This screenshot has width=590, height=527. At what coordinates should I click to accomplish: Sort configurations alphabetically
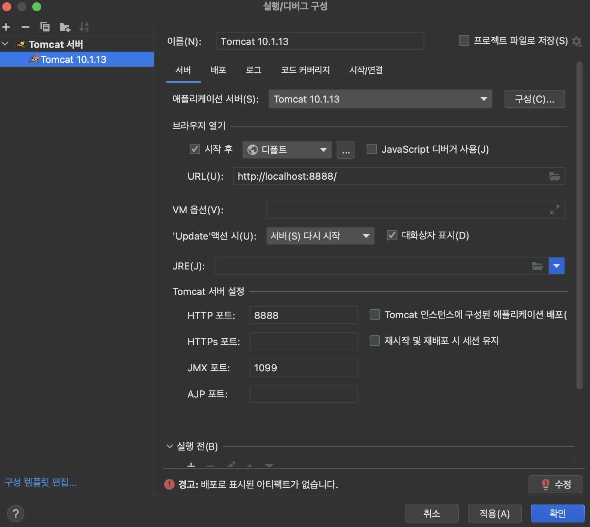(x=84, y=27)
